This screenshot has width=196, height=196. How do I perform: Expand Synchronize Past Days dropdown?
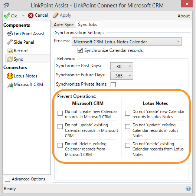pyautogui.click(x=130, y=66)
